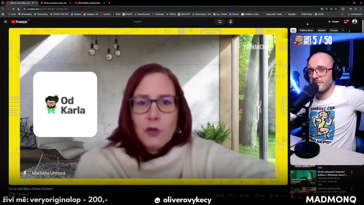The height and width of the screenshot is (205, 364).
Task: Open the StreamElements bookmark
Action: 142,14
